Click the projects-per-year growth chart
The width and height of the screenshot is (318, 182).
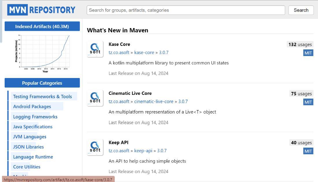[x=42, y=53]
